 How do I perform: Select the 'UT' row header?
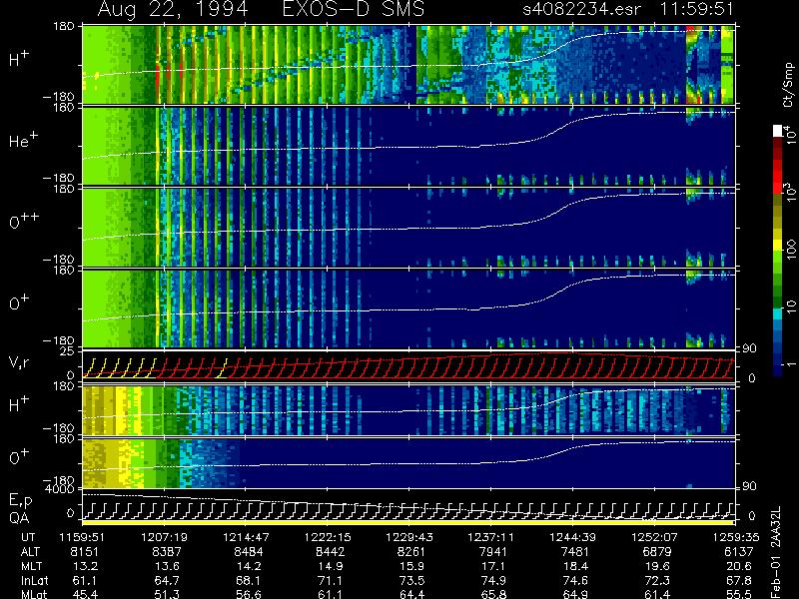[29, 537]
